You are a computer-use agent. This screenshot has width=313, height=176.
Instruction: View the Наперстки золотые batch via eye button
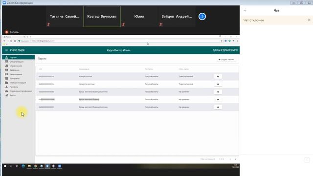218,84
